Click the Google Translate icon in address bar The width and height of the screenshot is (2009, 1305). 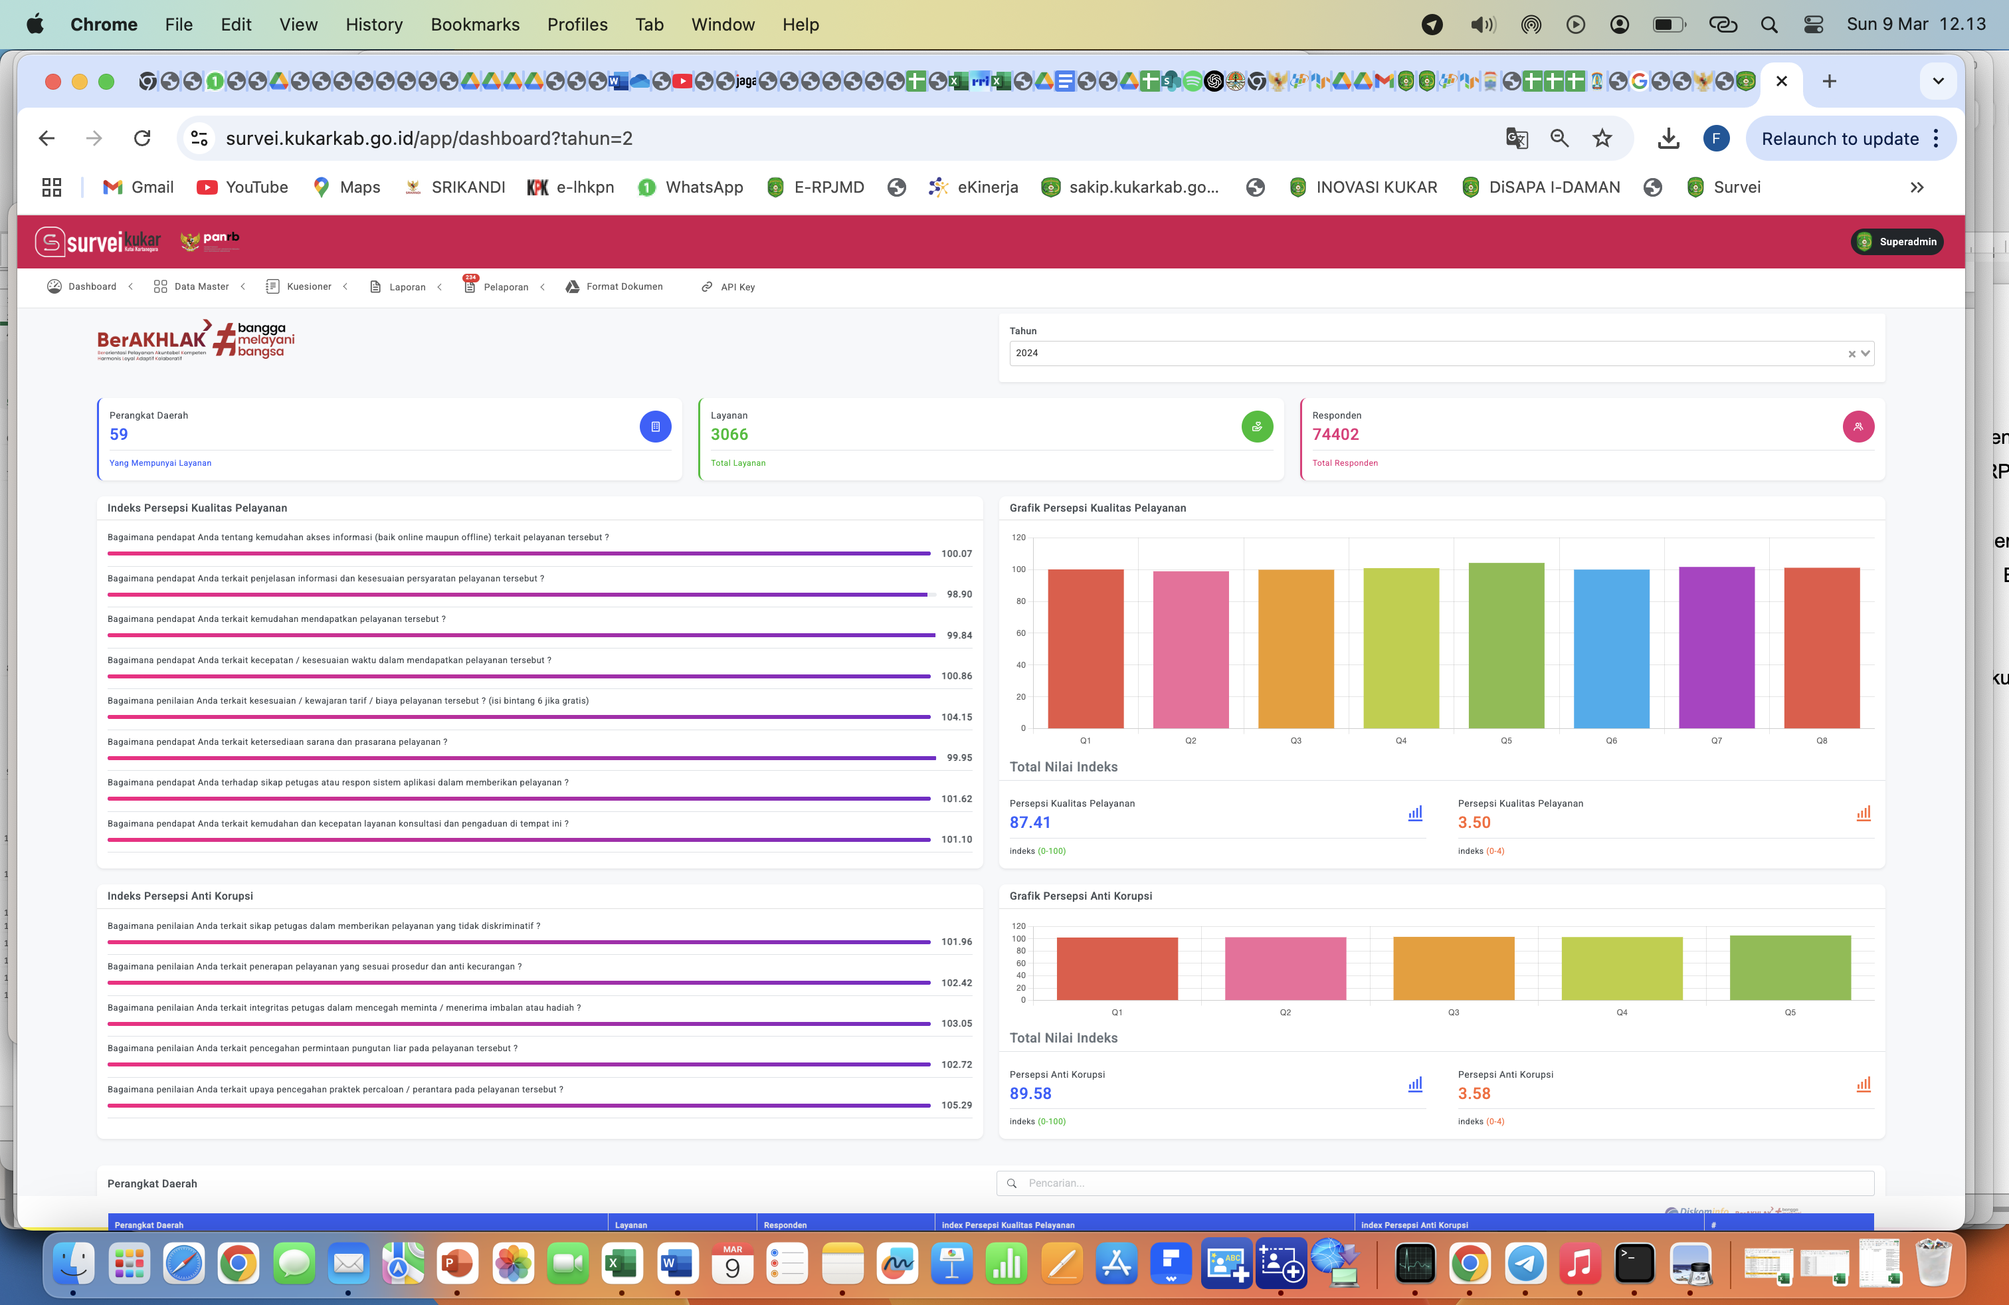tap(1516, 138)
